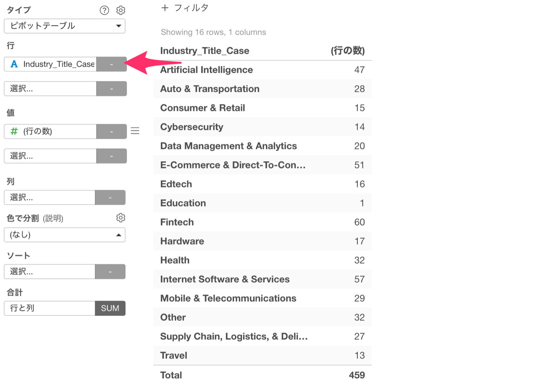The width and height of the screenshot is (537, 383).
Task: Select the Fintech row in the table
Action: coord(262,222)
